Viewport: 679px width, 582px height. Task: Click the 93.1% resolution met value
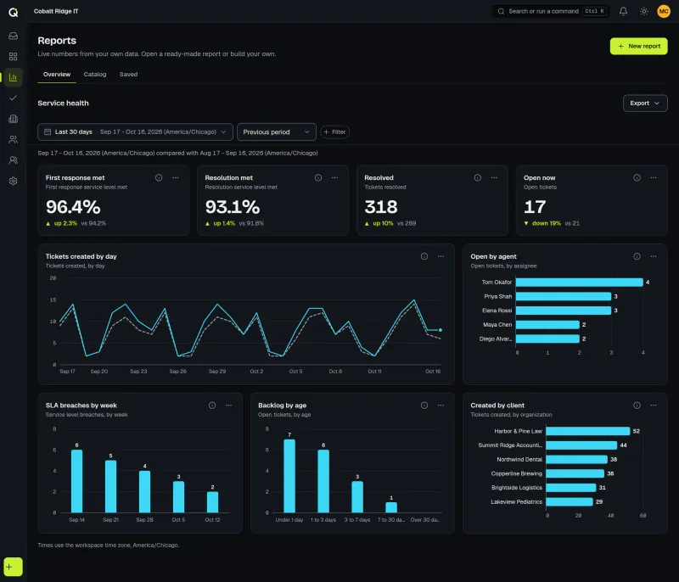(x=233, y=207)
